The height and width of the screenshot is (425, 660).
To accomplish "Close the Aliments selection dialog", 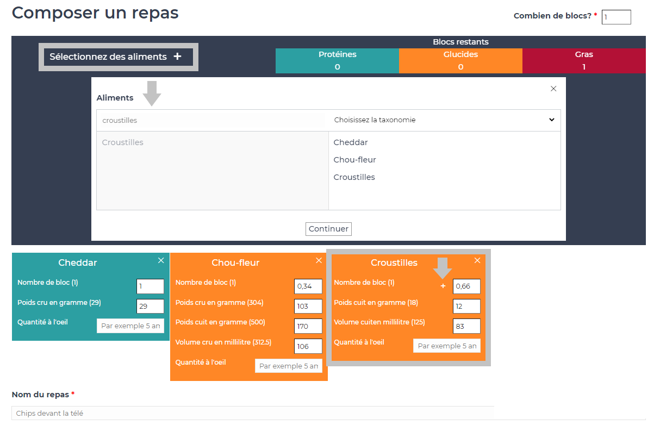I will pos(553,89).
